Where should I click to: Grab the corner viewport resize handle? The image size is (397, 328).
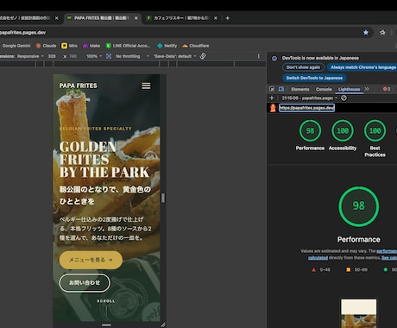(163, 325)
